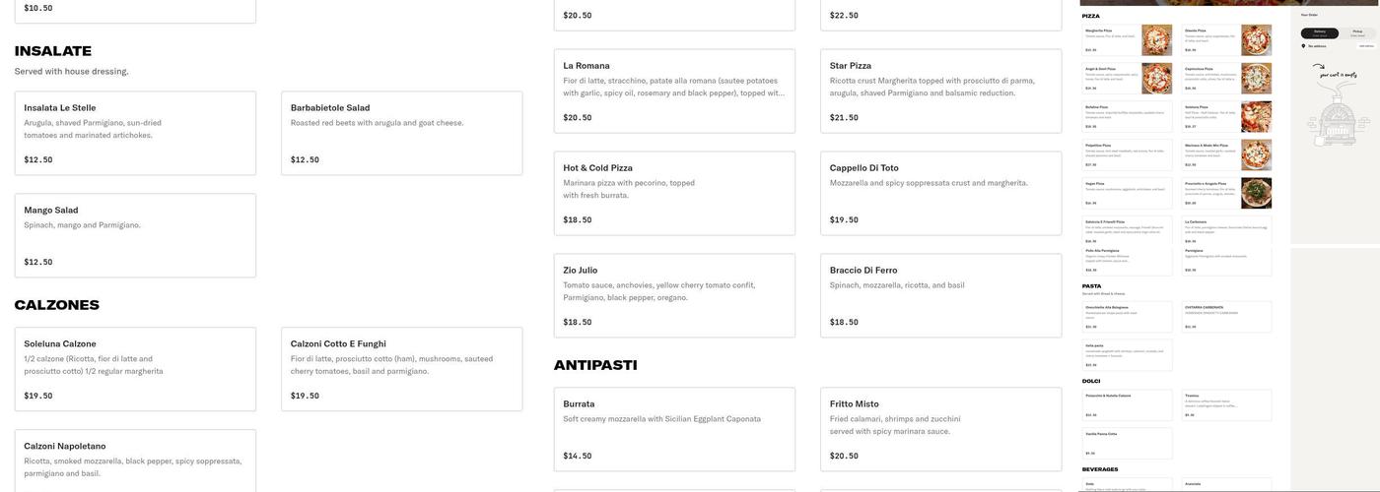1380x492 pixels.
Task: Select the Delivery order option
Action: 1320,33
